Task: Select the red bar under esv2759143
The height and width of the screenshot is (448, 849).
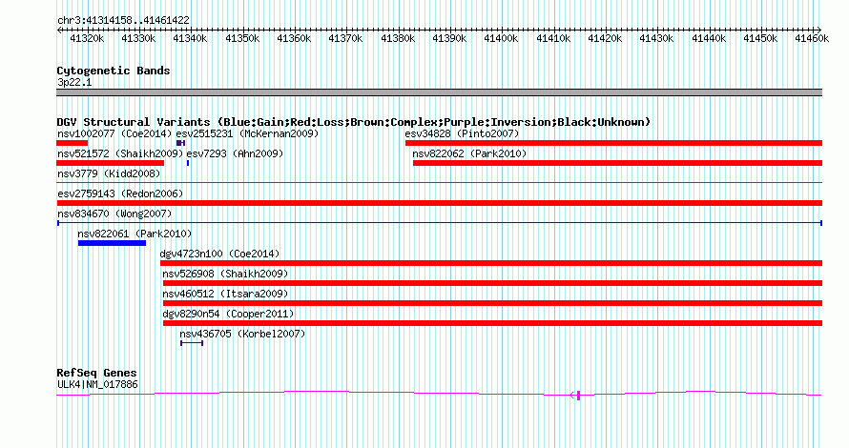Action: point(439,203)
